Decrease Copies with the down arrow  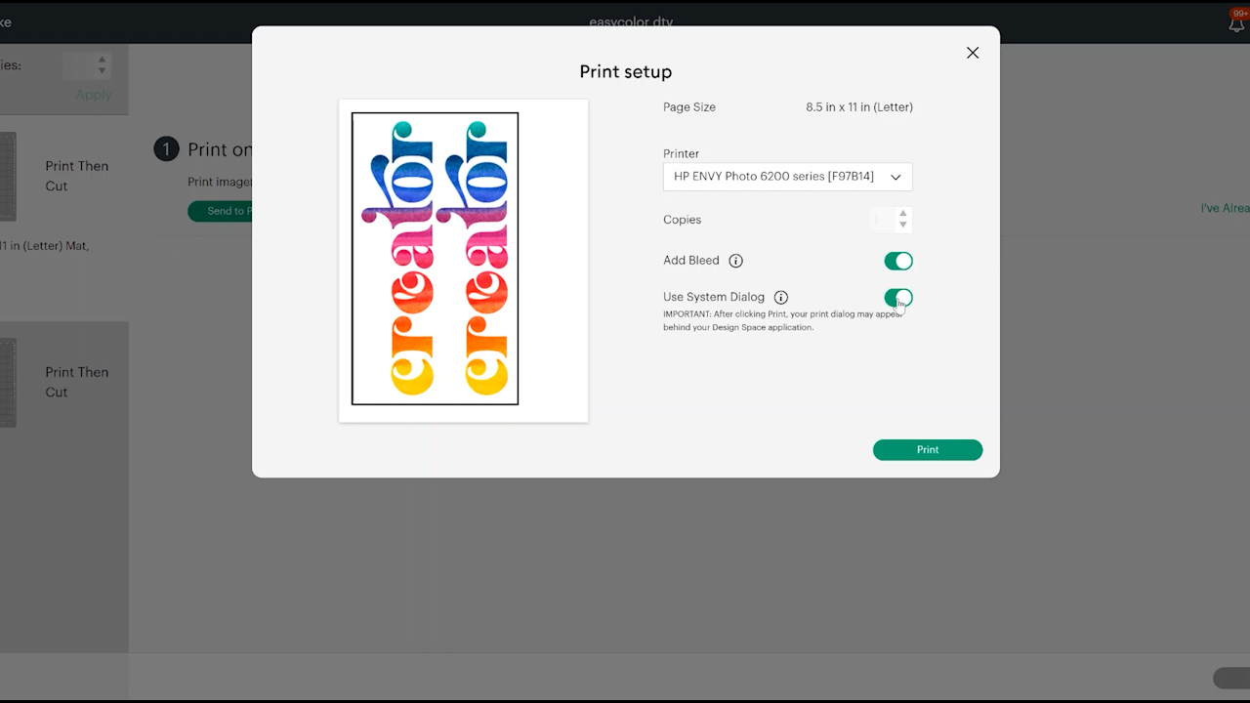[903, 226]
